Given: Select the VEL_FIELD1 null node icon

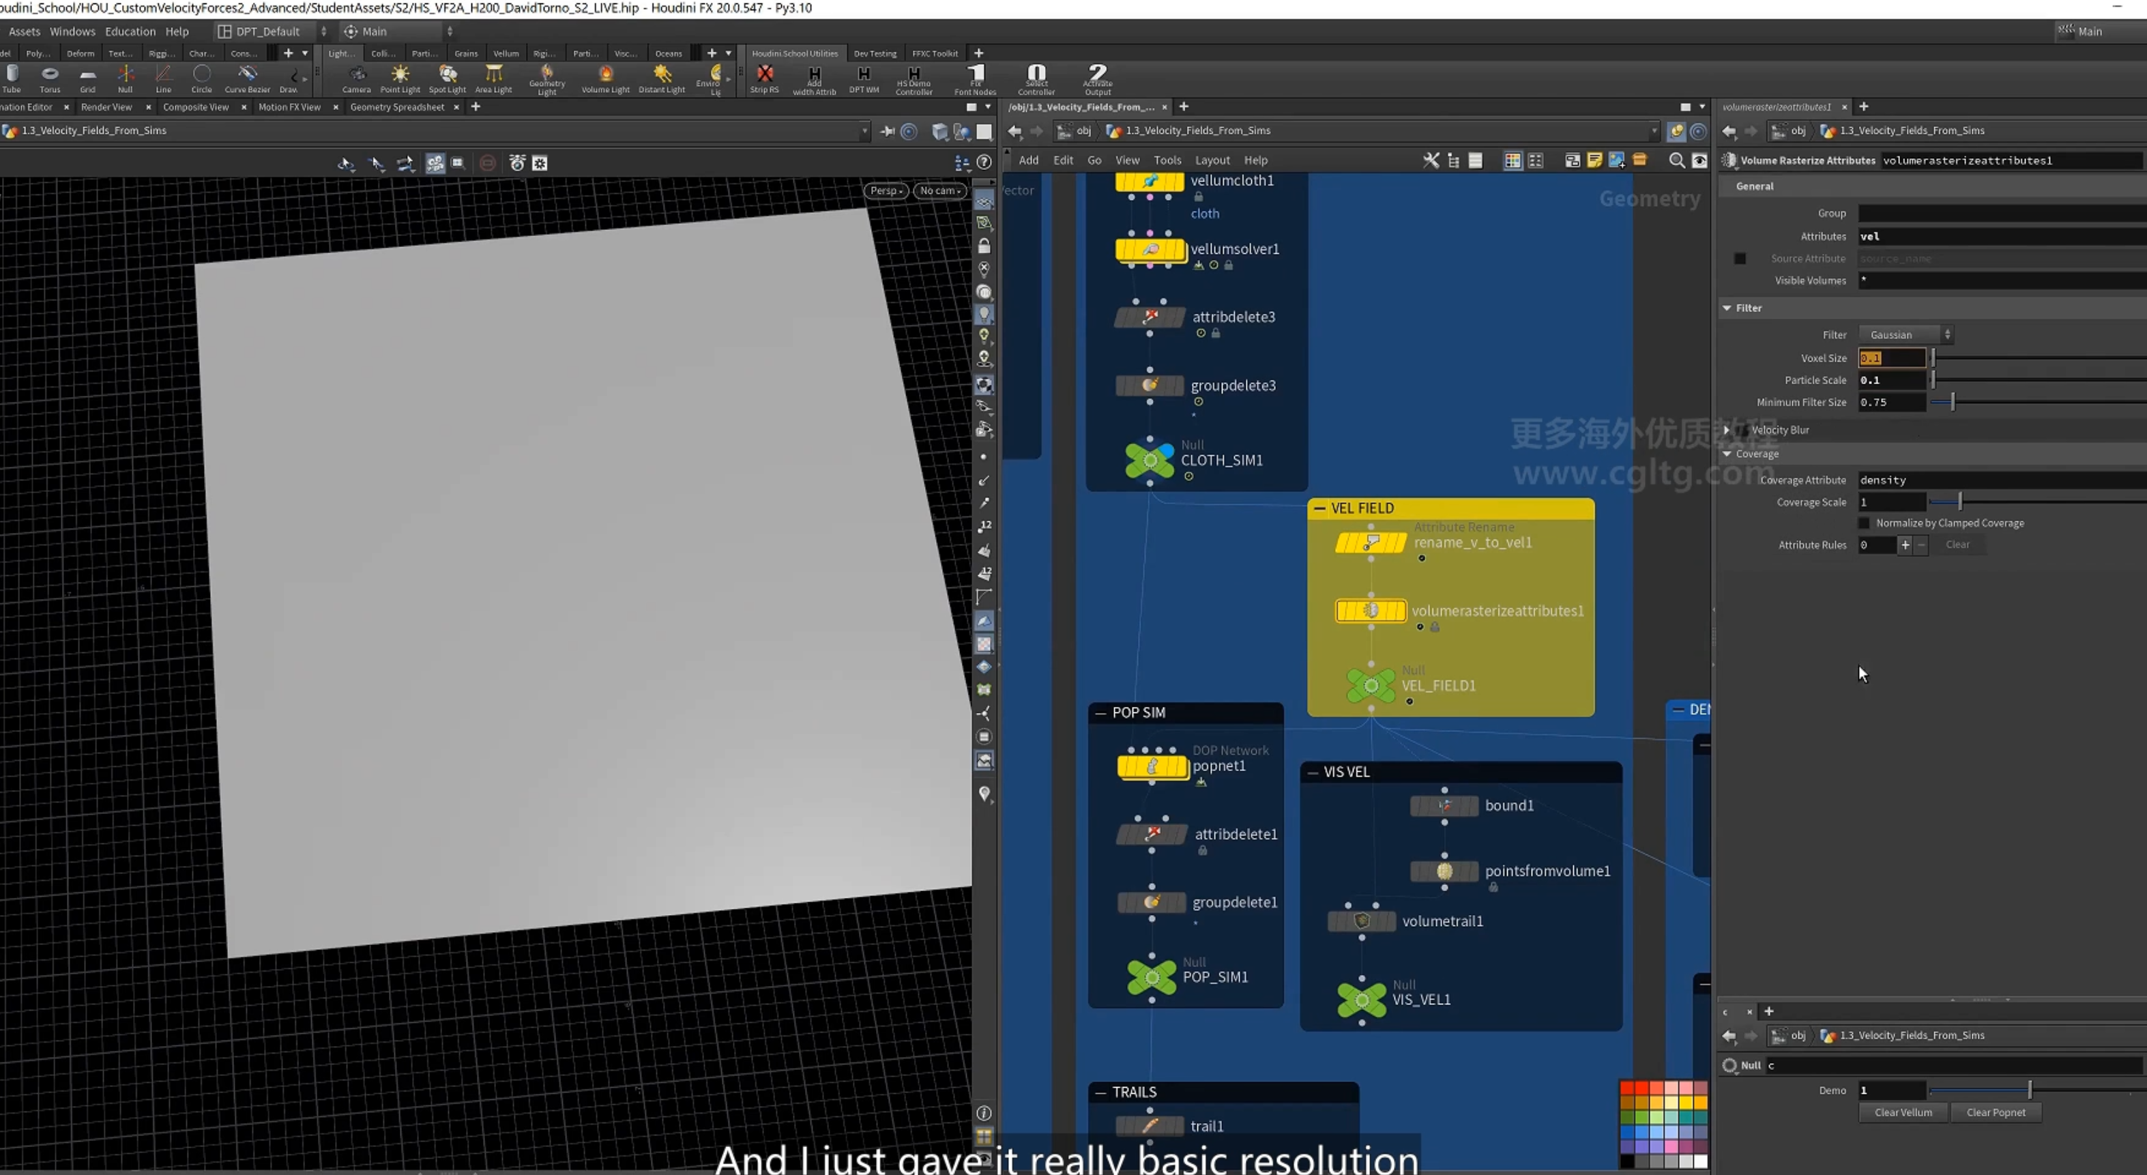Looking at the screenshot, I should pos(1371,686).
